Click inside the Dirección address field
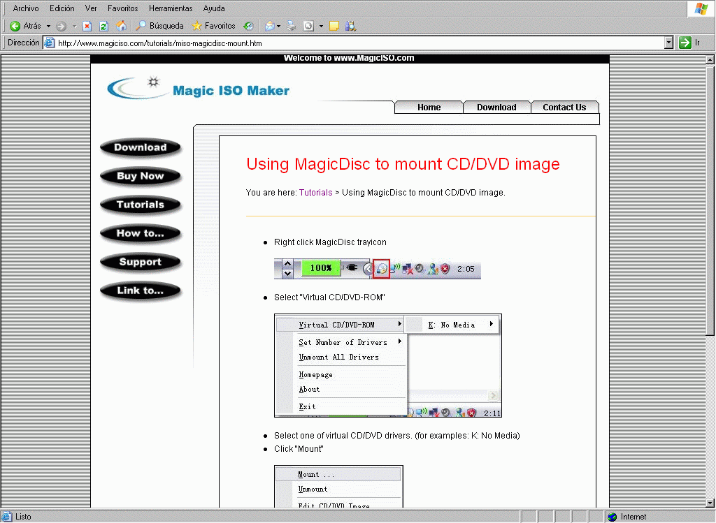716x523 pixels. (x=280, y=42)
